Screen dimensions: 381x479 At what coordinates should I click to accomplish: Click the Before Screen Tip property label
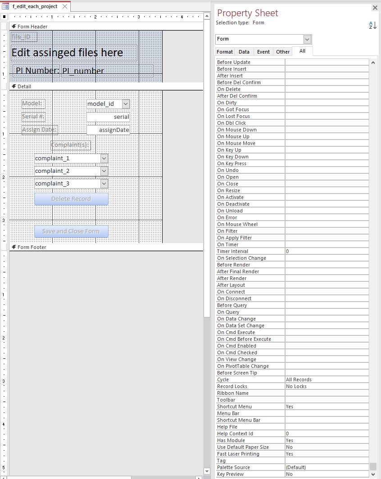pyautogui.click(x=237, y=373)
